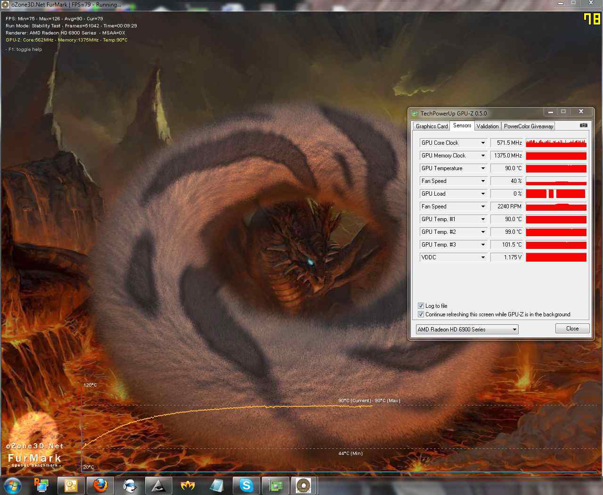Open the PowerColor Giveaway tab
The height and width of the screenshot is (495, 603).
(528, 126)
